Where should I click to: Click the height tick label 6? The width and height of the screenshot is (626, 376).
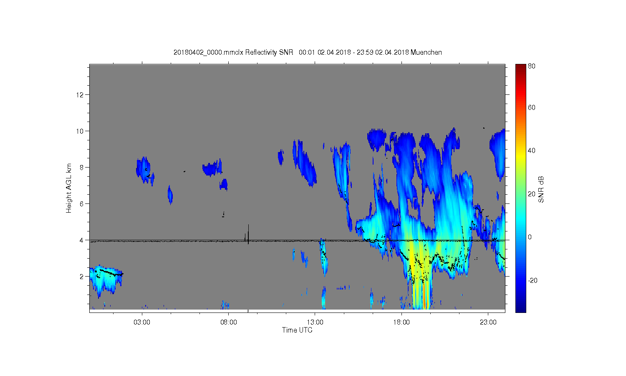click(x=82, y=203)
